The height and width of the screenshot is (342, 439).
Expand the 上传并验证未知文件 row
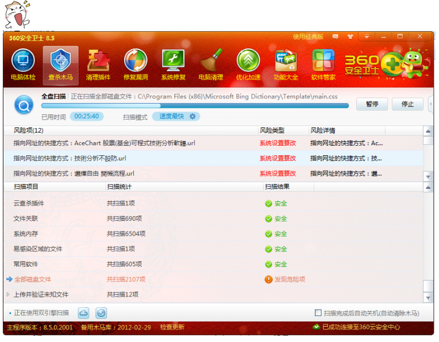pos(8,294)
